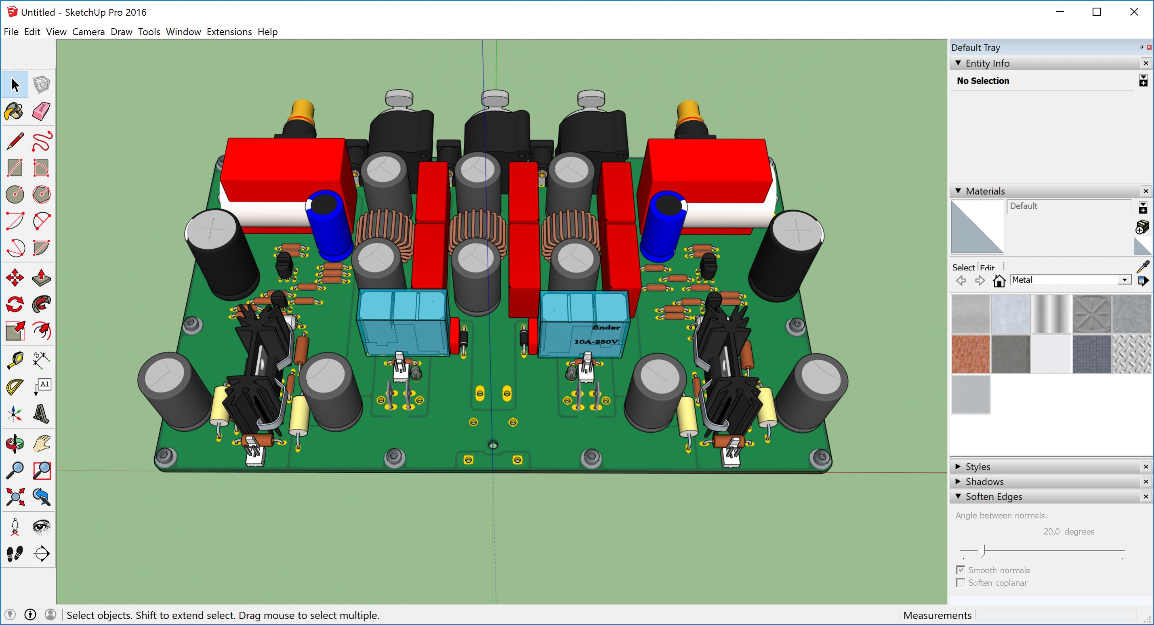Click the model credits status icon
Image resolution: width=1154 pixels, height=625 pixels.
pos(30,615)
